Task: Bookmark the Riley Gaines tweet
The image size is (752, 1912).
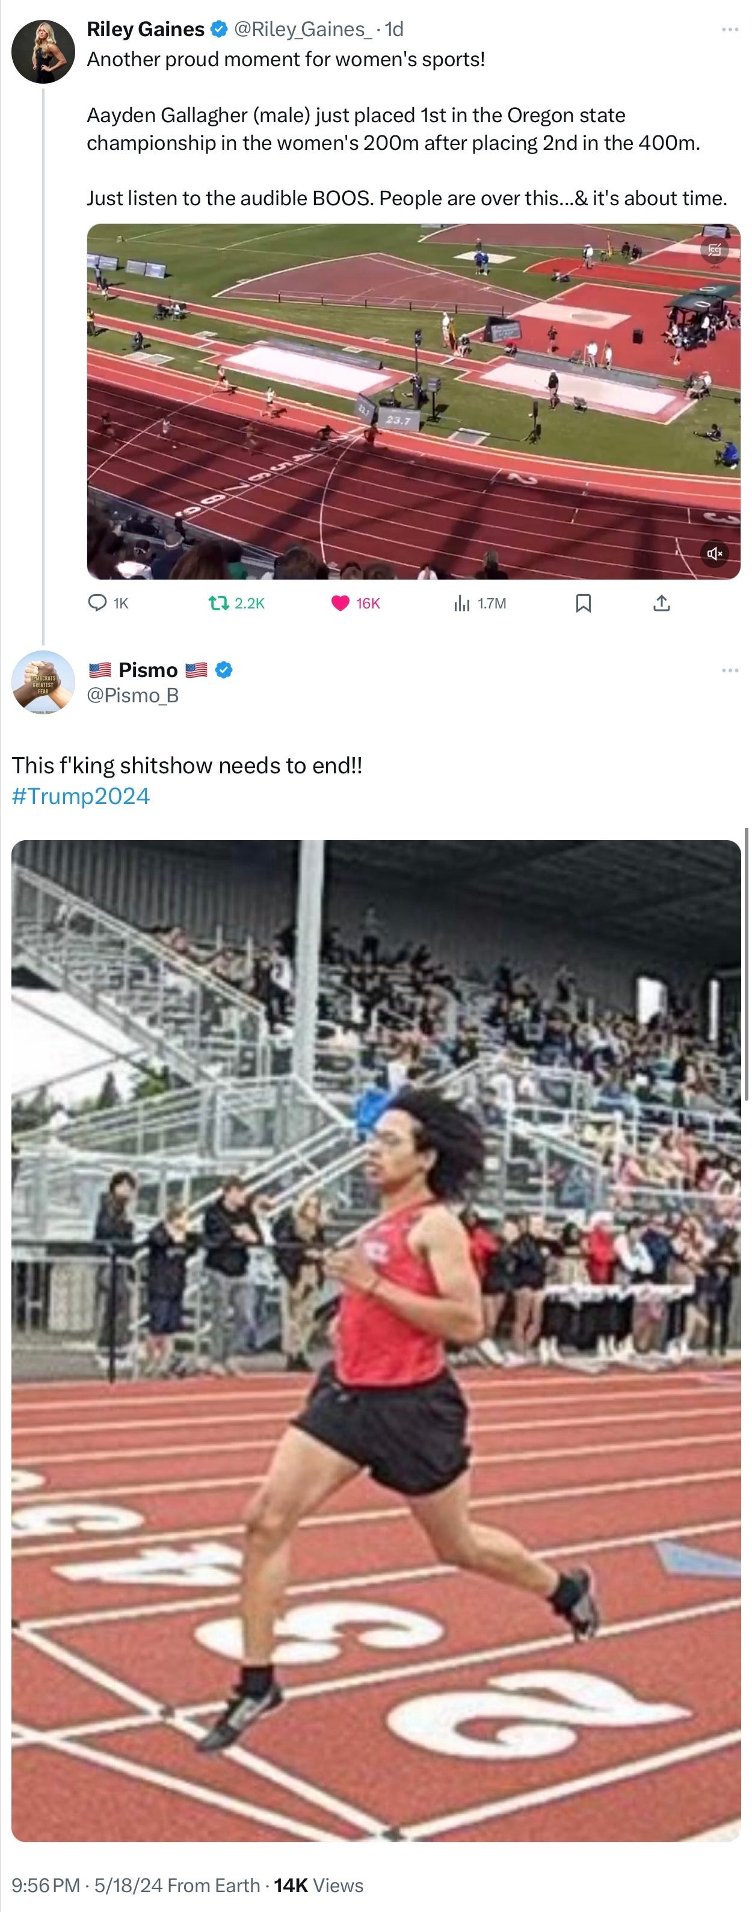Action: pyautogui.click(x=584, y=602)
